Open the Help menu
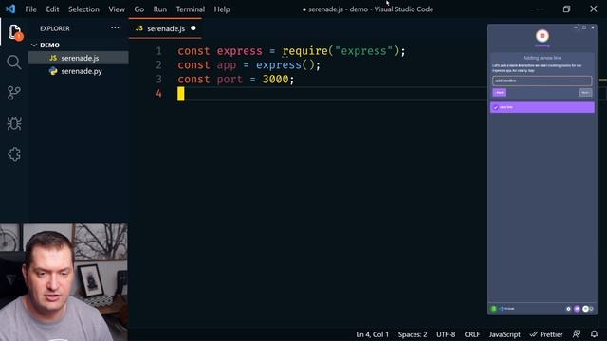 222,9
